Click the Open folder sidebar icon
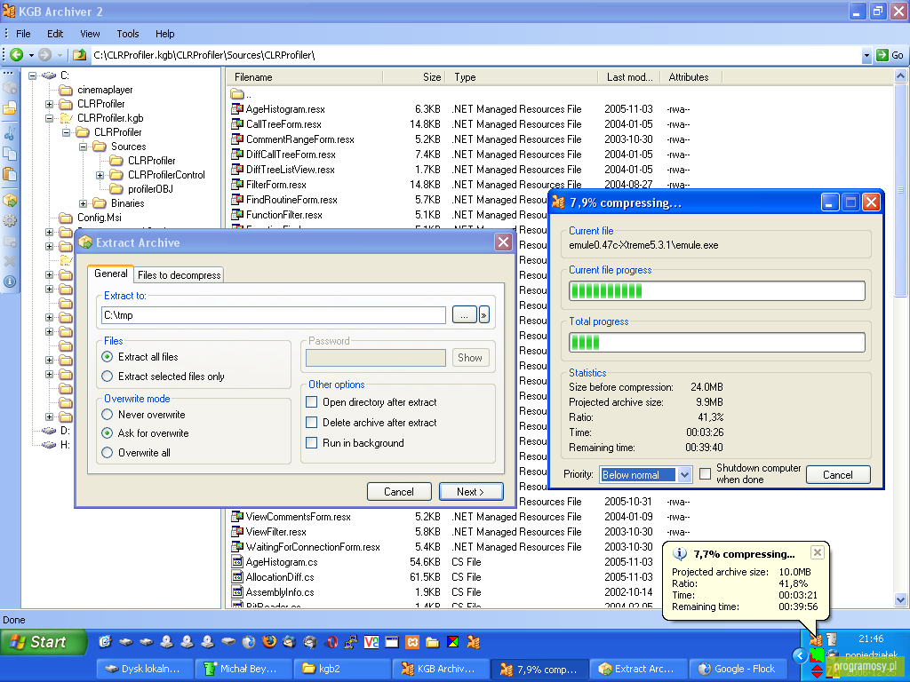 (10, 108)
